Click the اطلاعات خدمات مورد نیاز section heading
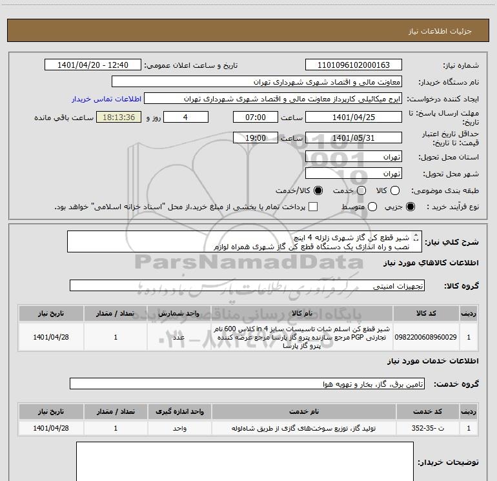Image resolution: width=497 pixels, height=481 pixels. click(x=432, y=361)
